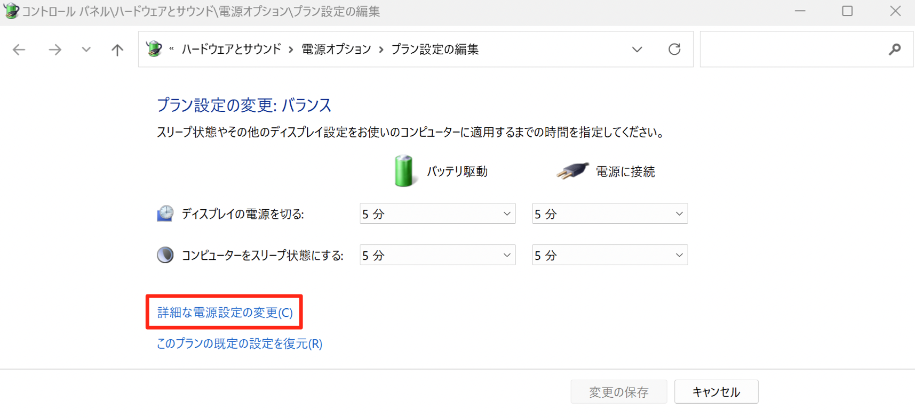Open display-off dropdown for plugged in

pos(609,214)
